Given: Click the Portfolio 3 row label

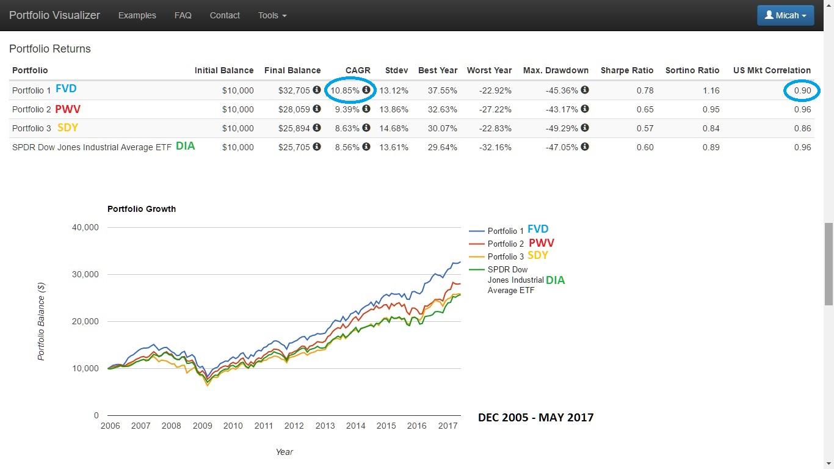Looking at the screenshot, I should click(x=32, y=128).
